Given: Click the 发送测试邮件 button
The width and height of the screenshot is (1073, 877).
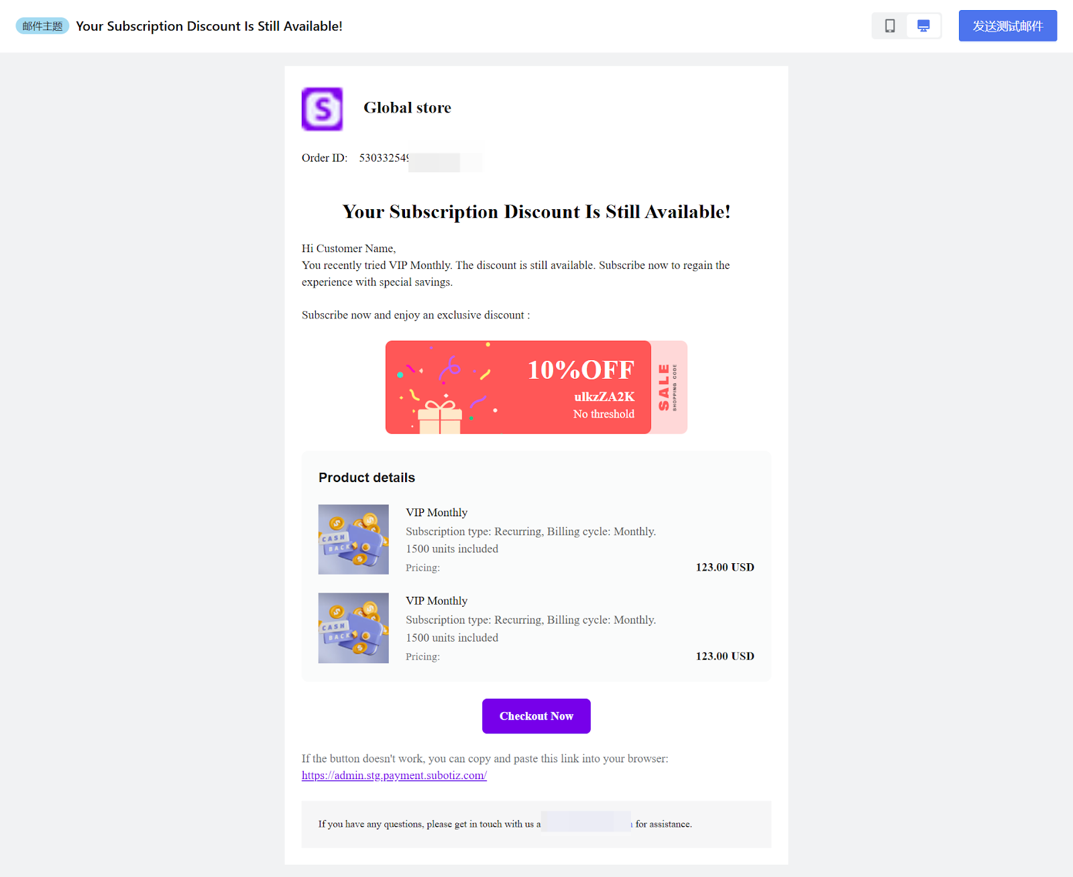Looking at the screenshot, I should coord(1007,26).
